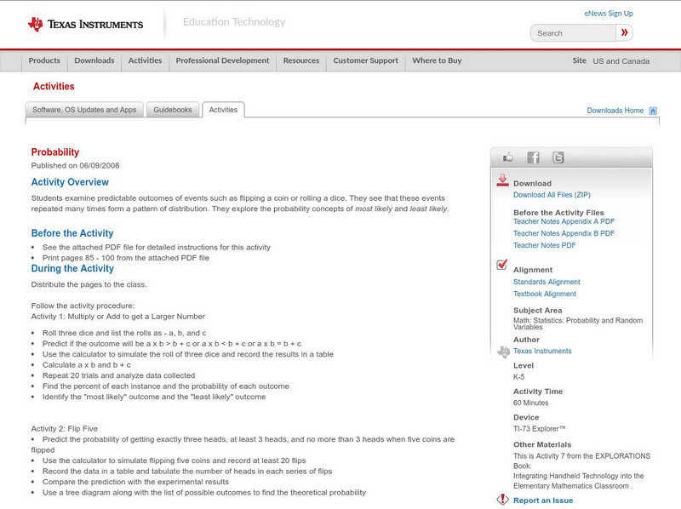Click the 'TI-73 Explorer' device value
The height and width of the screenshot is (509, 681).
point(540,429)
